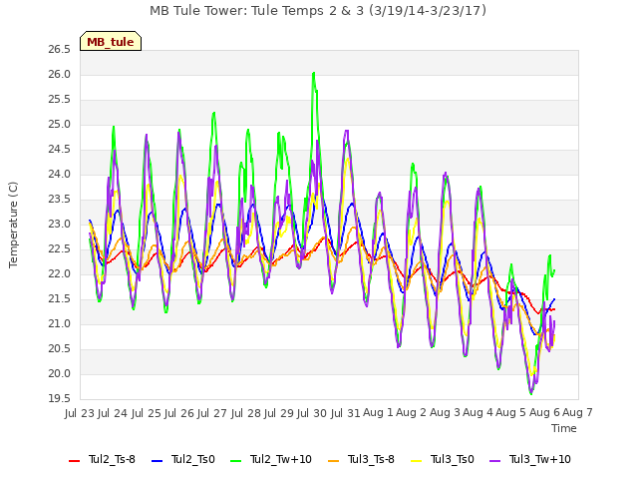Click the red Tul2_Ts-8 legend swatch
638x479 pixels.
(x=74, y=460)
